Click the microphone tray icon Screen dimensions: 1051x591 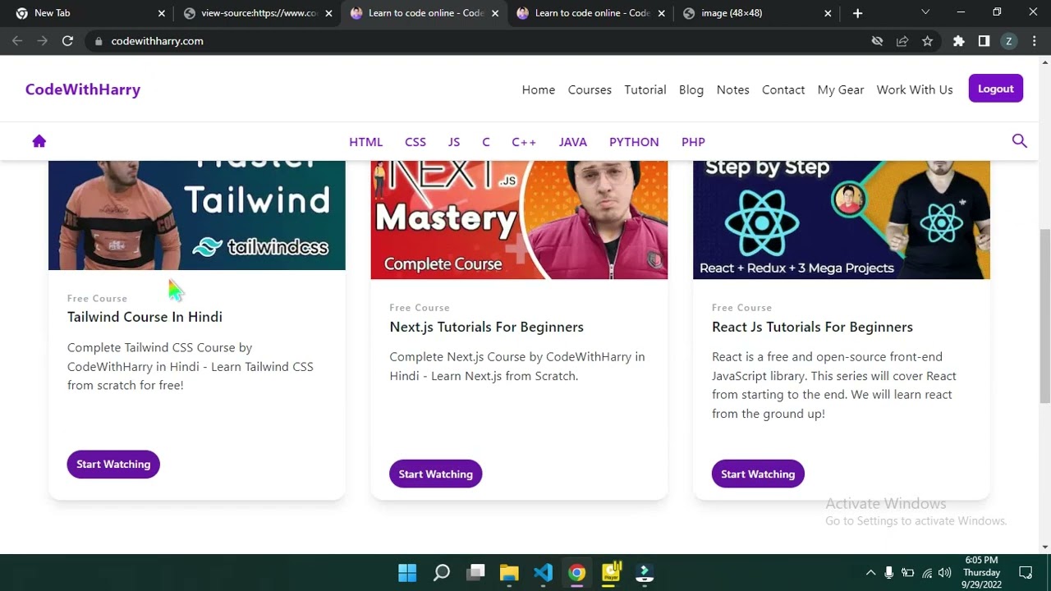click(x=889, y=573)
